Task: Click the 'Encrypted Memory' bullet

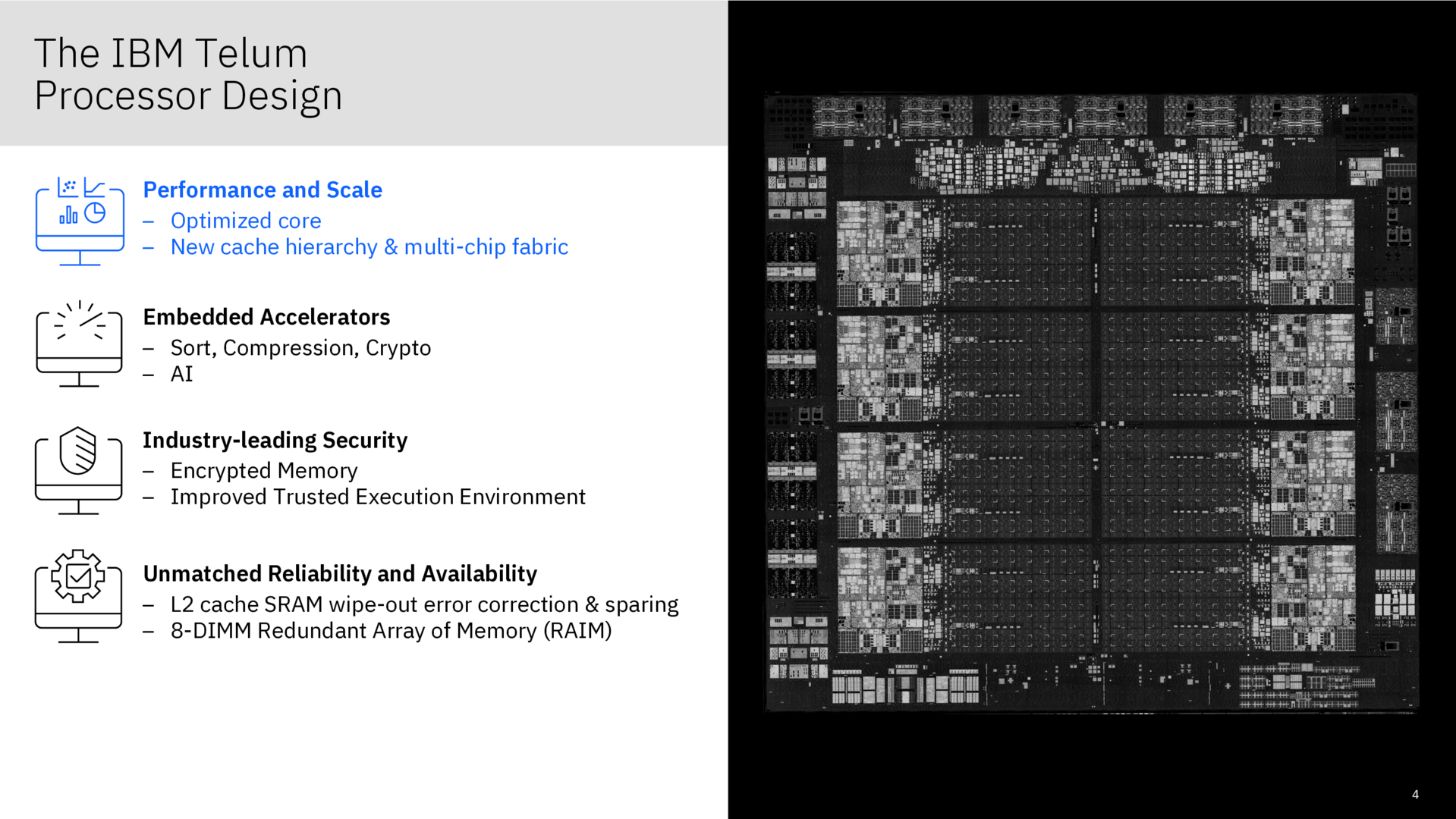Action: point(264,471)
